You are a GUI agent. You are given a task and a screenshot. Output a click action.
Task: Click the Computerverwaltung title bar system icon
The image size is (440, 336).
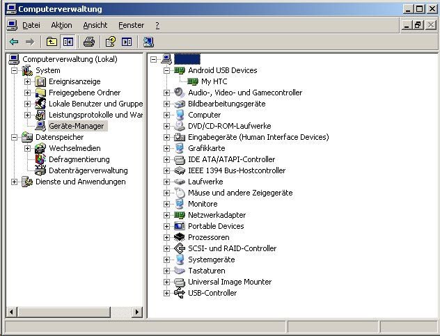click(11, 9)
